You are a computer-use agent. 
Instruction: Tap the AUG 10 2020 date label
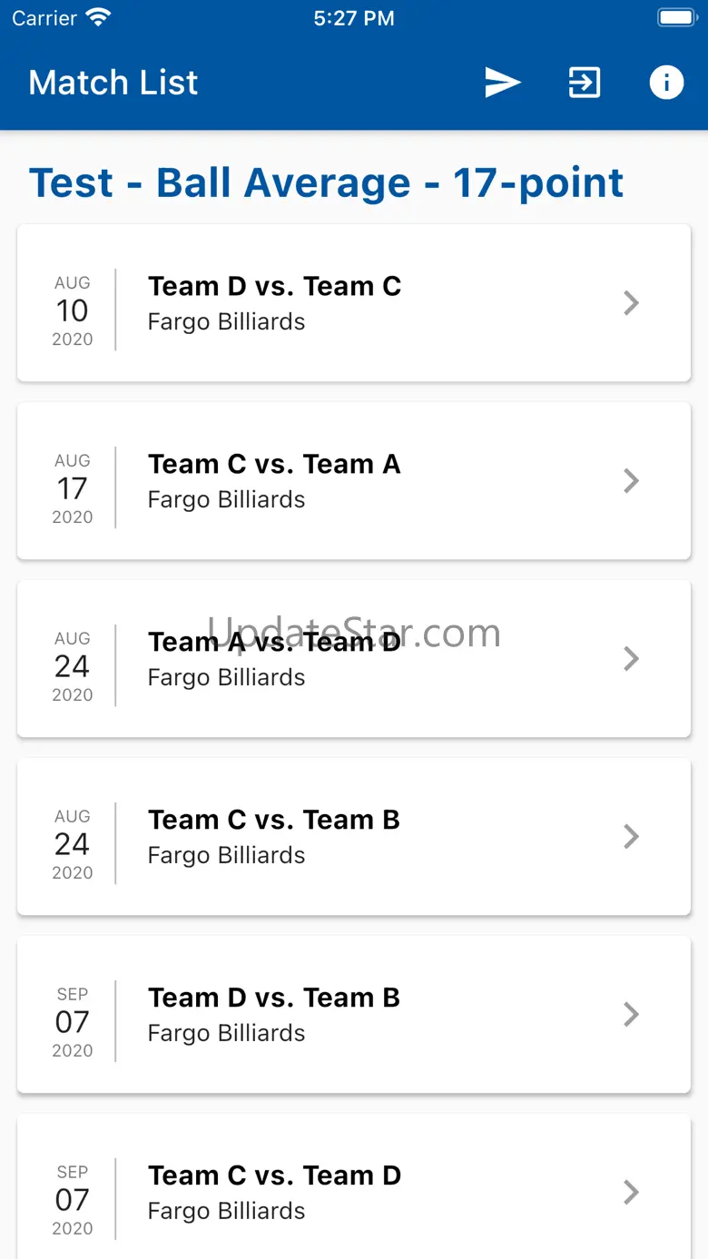click(x=73, y=310)
